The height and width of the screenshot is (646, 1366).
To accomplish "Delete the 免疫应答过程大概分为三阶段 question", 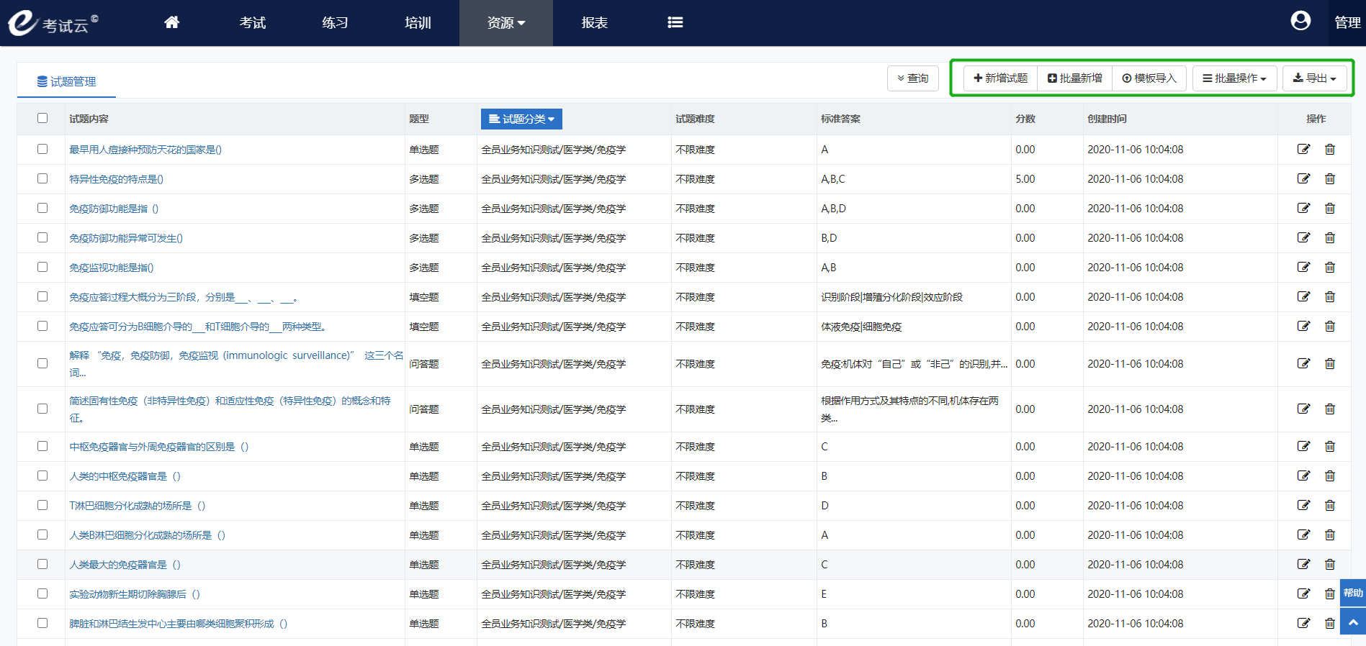I will pyautogui.click(x=1330, y=296).
